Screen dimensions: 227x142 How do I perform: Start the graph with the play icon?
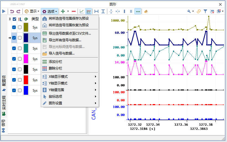tap(4, 11)
